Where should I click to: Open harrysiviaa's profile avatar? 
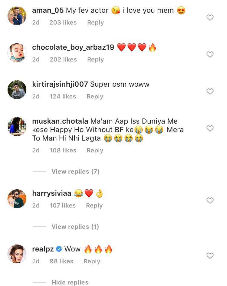17,199
